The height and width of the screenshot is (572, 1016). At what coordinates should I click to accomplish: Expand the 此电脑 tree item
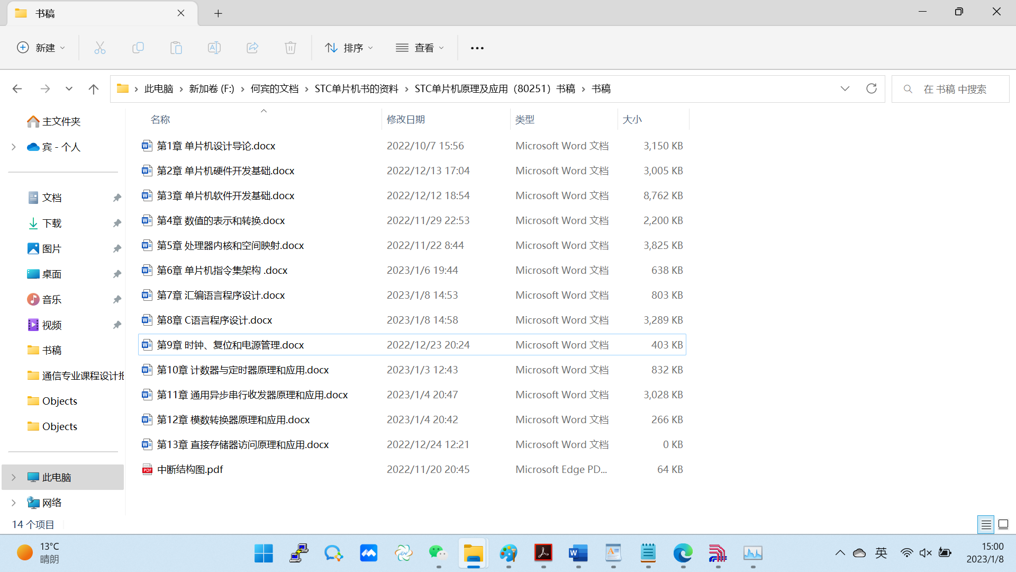(14, 477)
